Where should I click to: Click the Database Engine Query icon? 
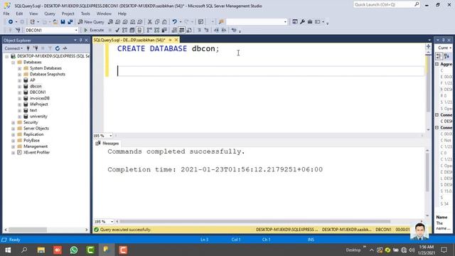110,22
